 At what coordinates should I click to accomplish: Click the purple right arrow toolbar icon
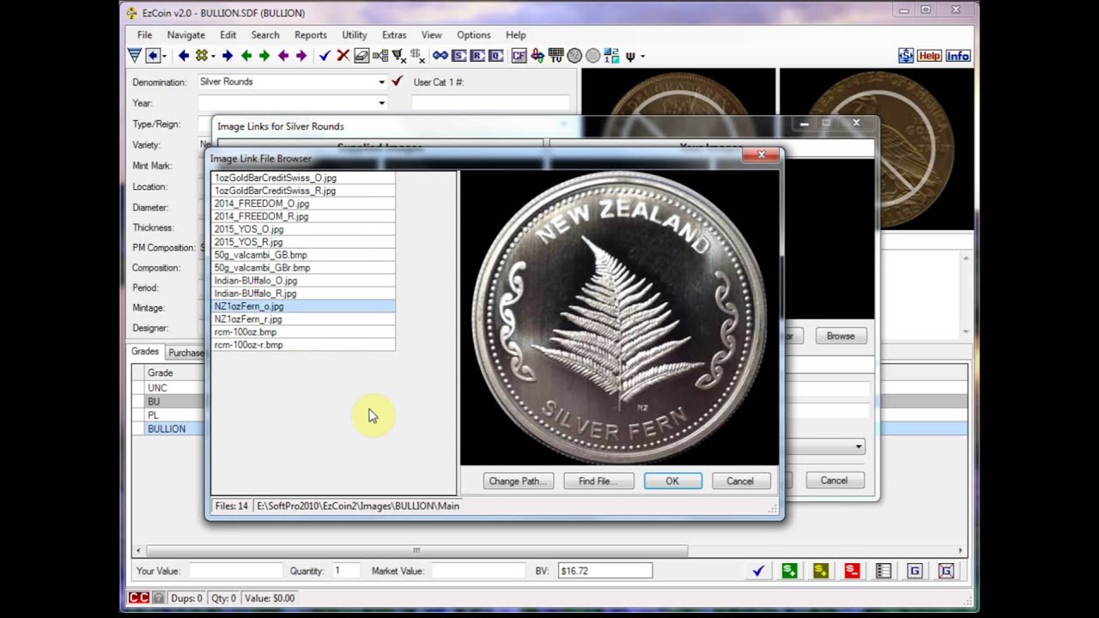301,56
